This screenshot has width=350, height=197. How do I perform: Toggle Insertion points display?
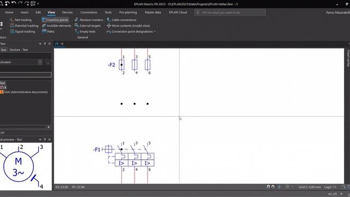click(x=55, y=20)
